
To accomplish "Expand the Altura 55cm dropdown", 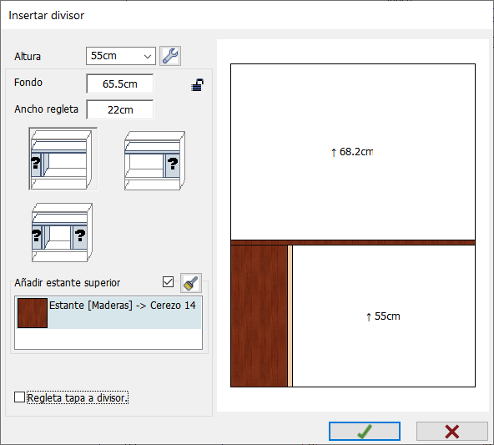I will 121,56.
